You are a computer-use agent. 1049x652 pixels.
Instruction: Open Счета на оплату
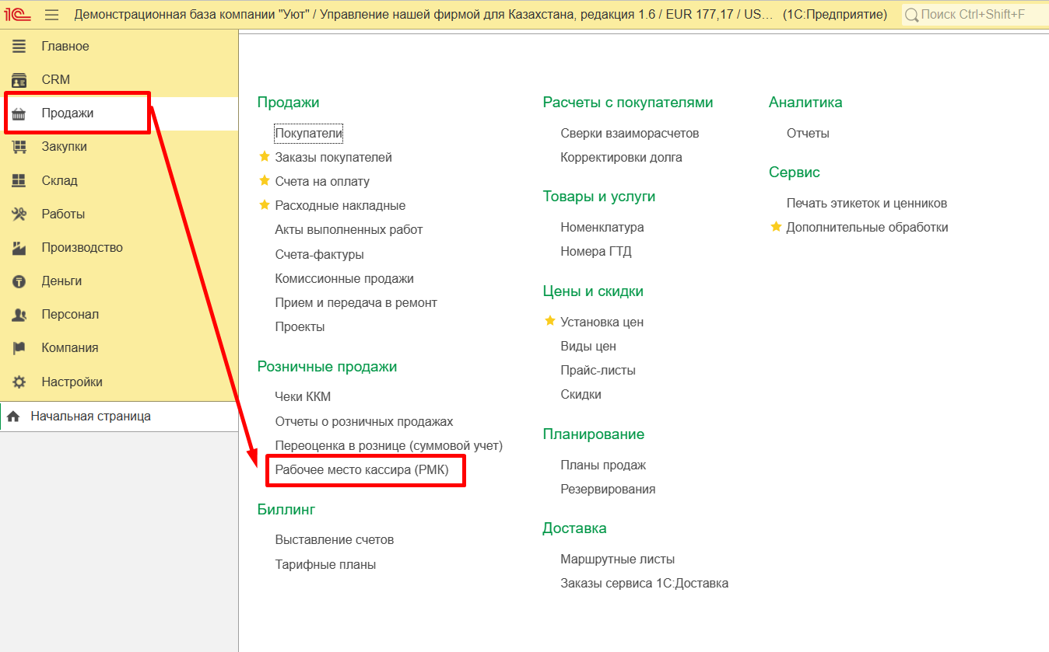coord(322,182)
